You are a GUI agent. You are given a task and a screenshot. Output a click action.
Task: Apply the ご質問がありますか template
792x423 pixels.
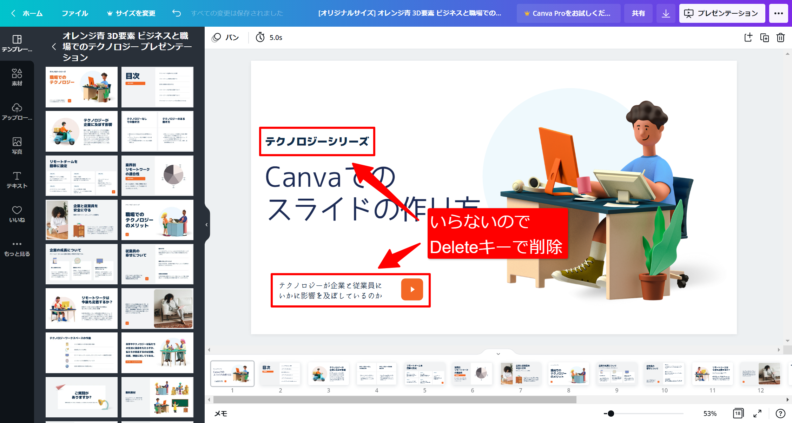(81, 397)
